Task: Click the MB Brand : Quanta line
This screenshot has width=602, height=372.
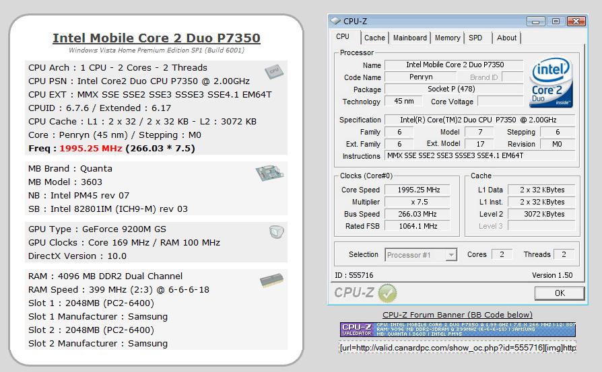Action: coord(70,169)
